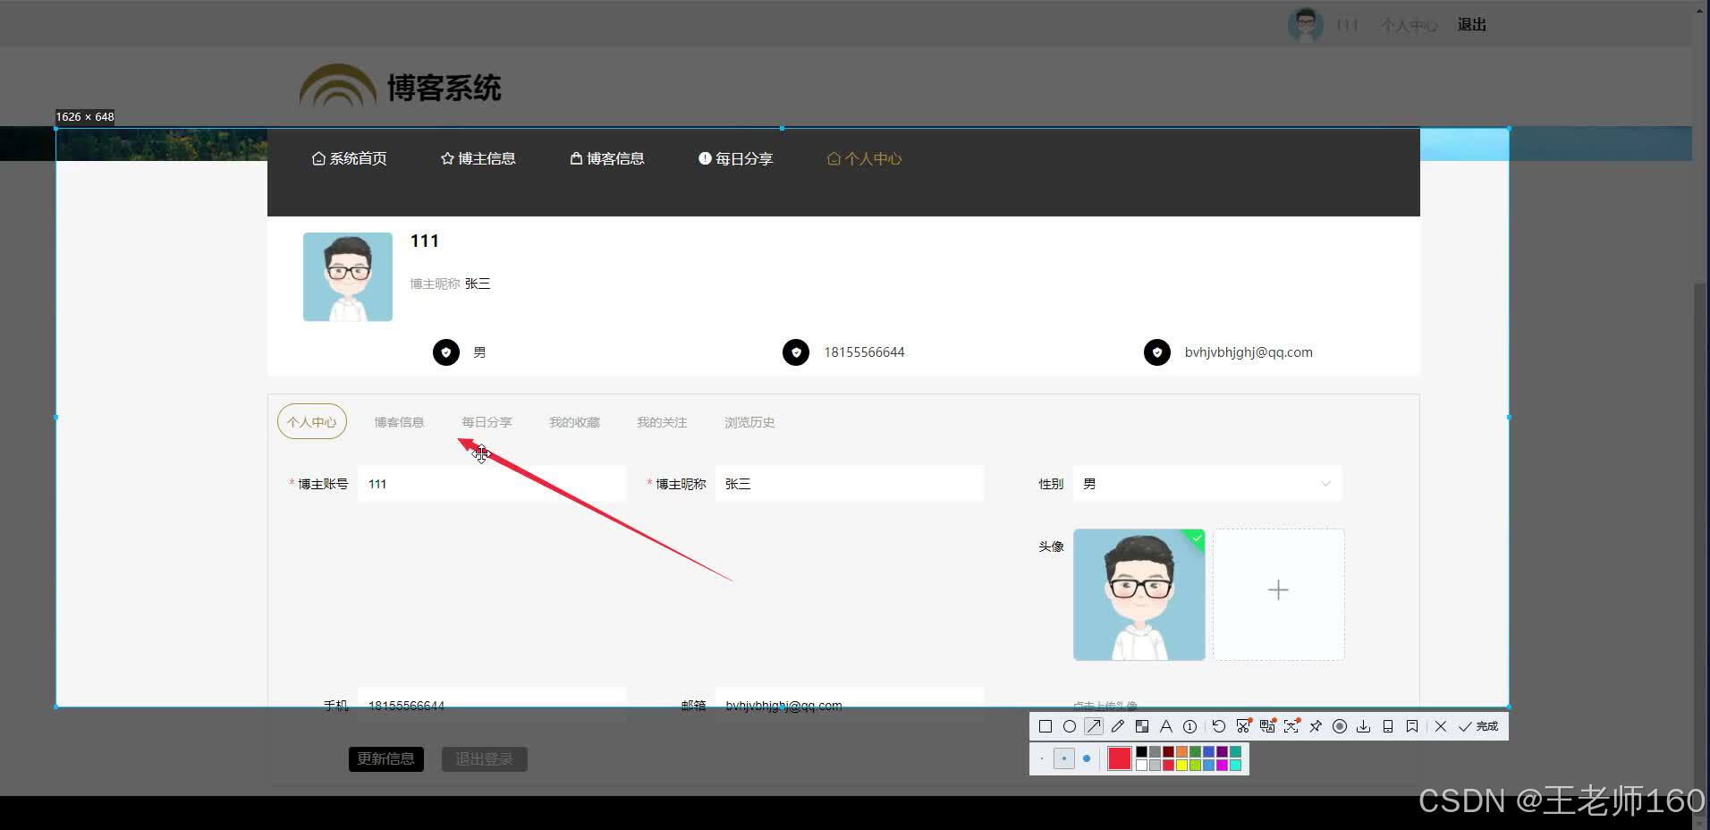Click the large profile avatar picture

tap(348, 277)
